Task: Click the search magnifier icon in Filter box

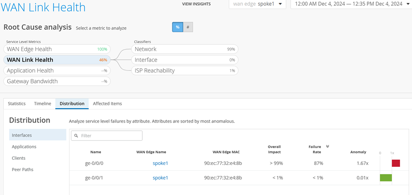Action: (x=76, y=136)
